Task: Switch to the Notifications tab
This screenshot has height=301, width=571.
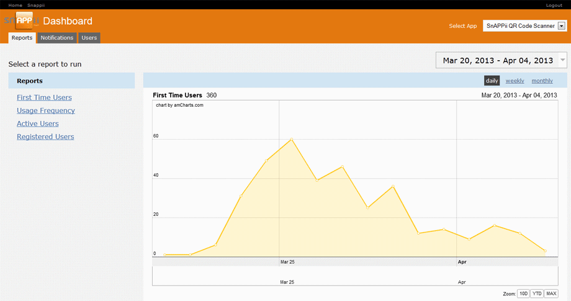Action: click(57, 38)
